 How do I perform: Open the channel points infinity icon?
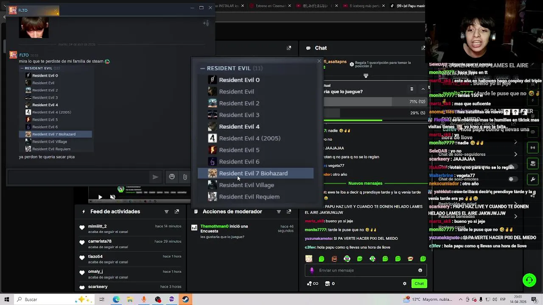pyautogui.click(x=313, y=283)
